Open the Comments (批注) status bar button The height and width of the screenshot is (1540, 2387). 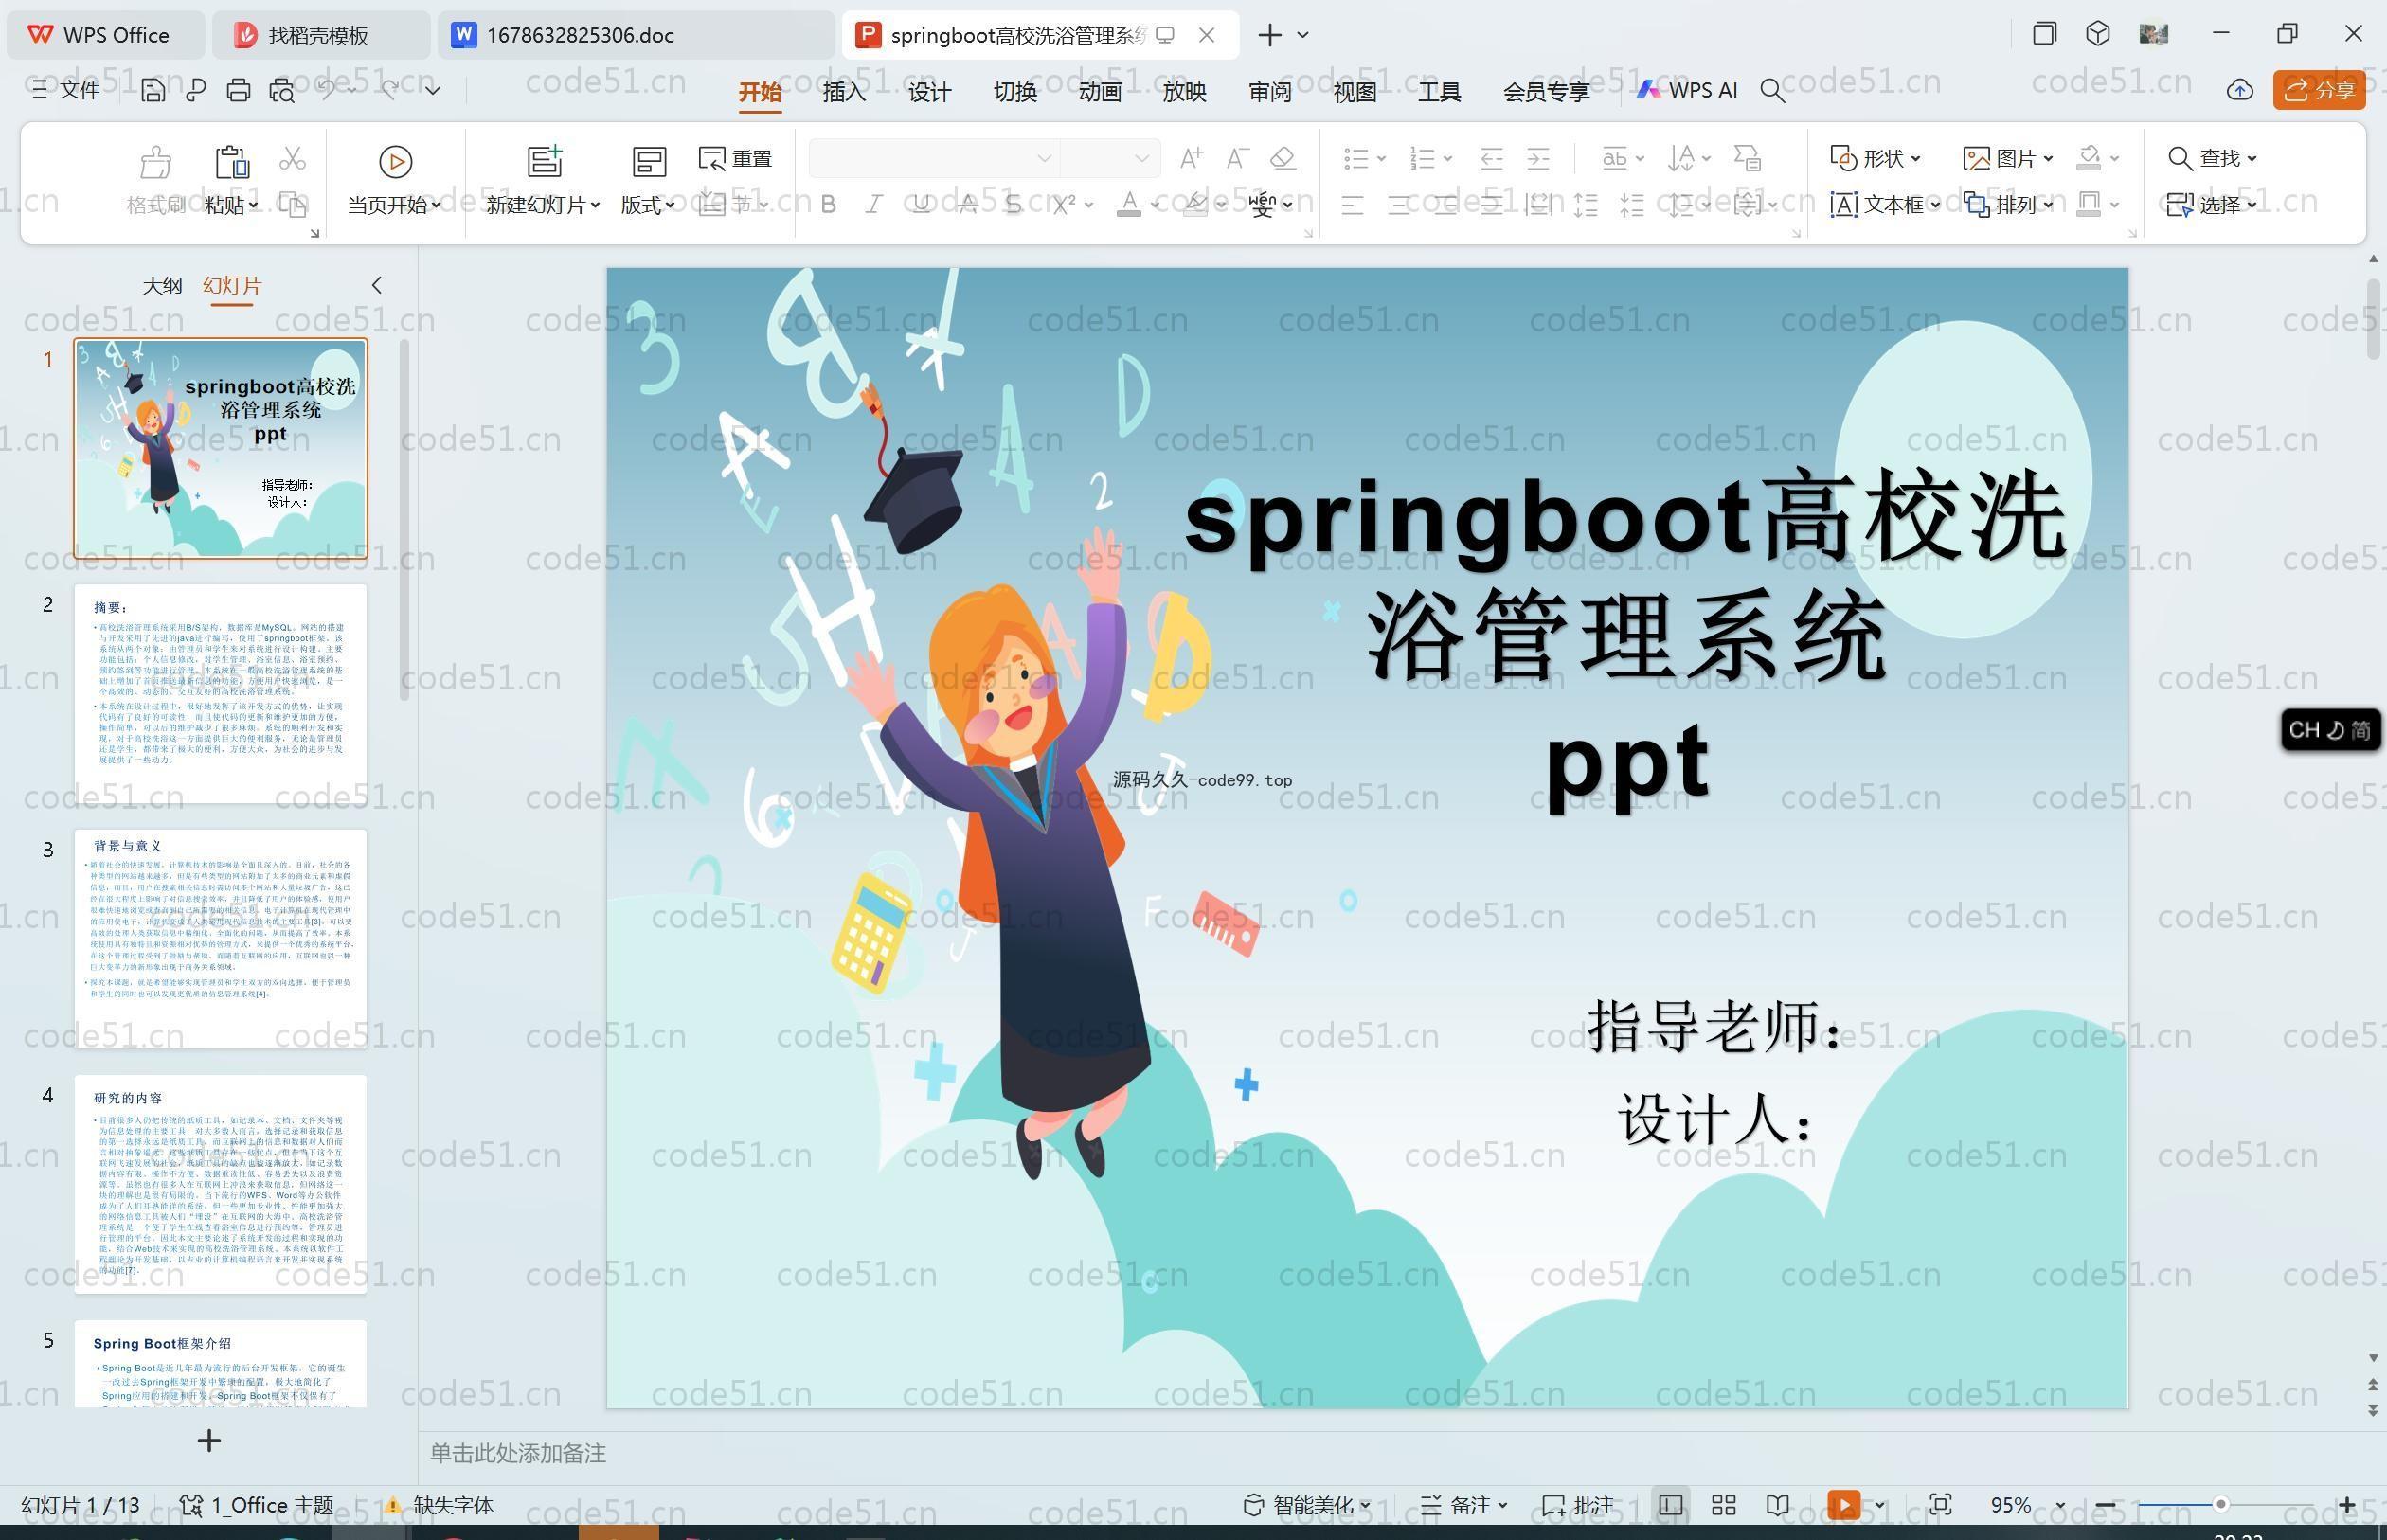pos(1578,1505)
